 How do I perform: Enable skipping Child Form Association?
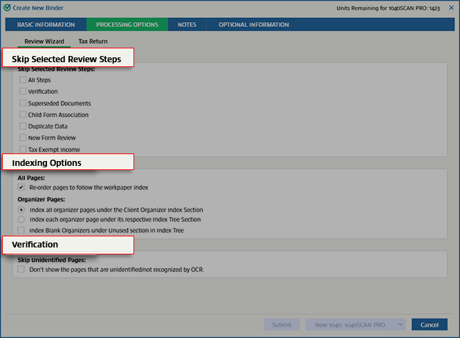point(23,115)
